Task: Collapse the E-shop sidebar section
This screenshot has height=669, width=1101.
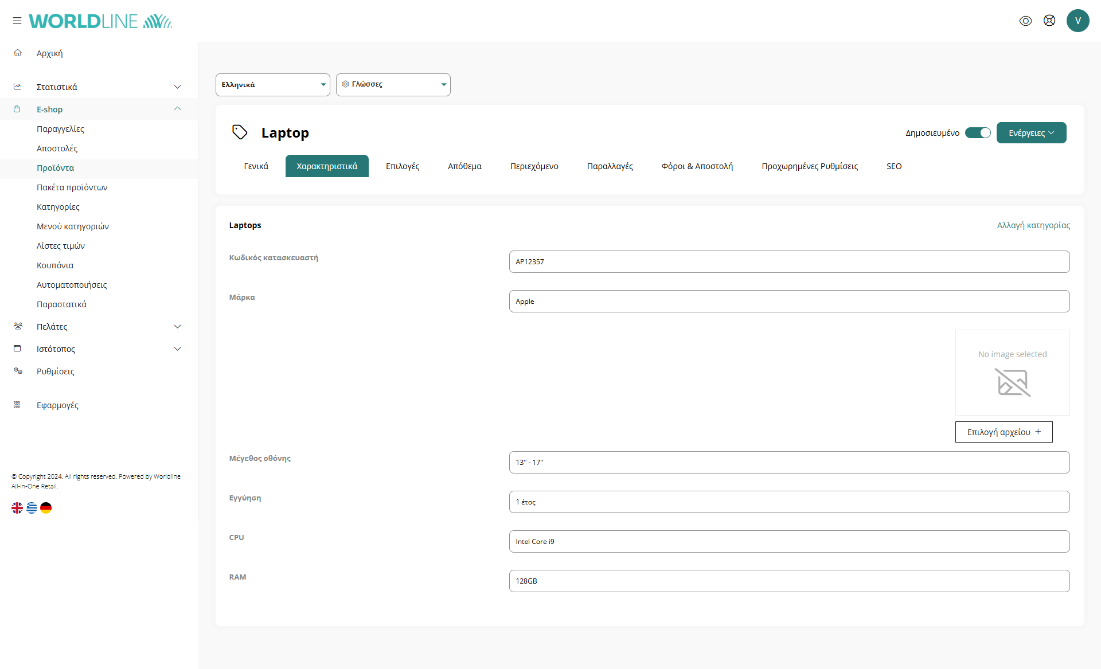Action: (177, 109)
